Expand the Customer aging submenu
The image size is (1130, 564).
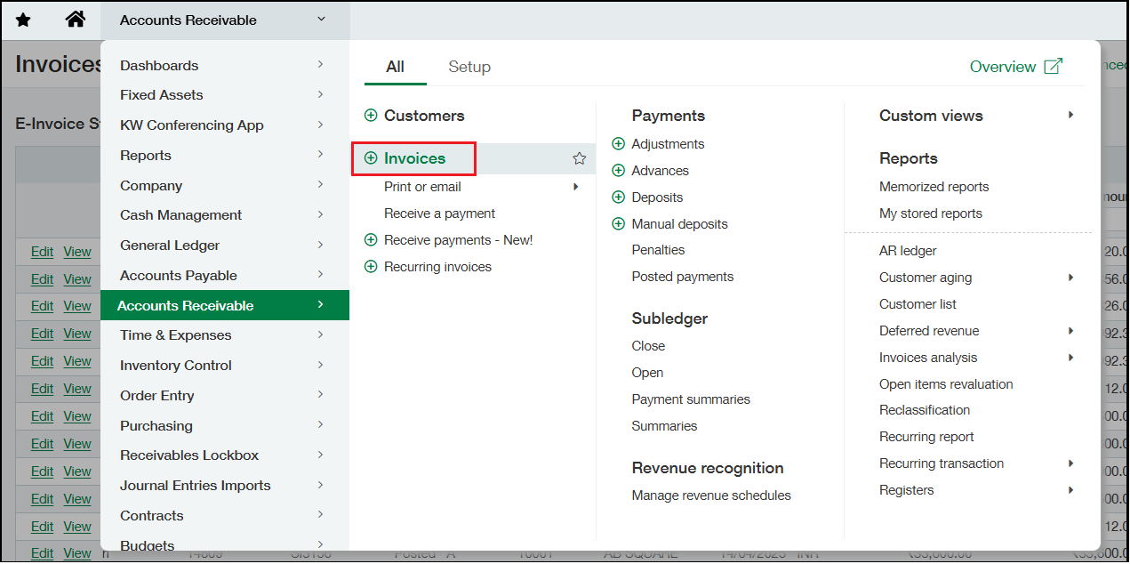tap(1070, 277)
